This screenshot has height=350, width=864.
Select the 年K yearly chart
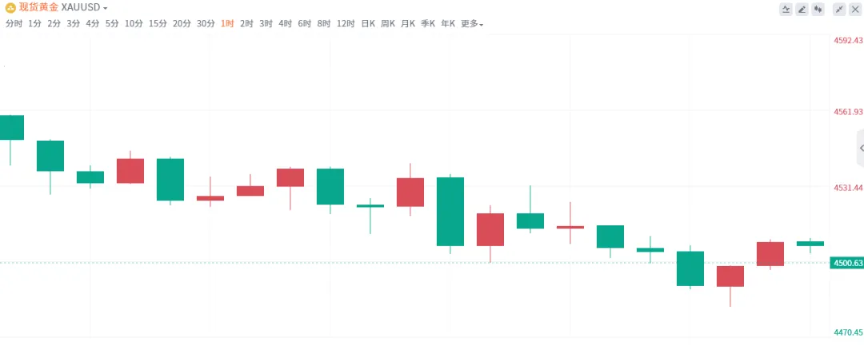click(448, 24)
